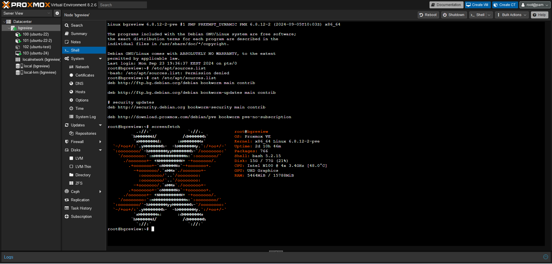Screen dimensions: 552x264
Task: Expand the Firewall submenu arrow
Action: point(100,142)
